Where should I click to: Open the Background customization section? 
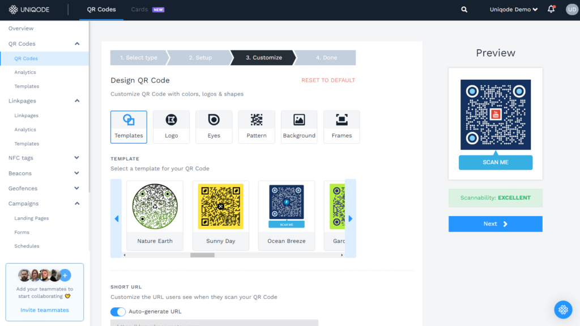299,126
